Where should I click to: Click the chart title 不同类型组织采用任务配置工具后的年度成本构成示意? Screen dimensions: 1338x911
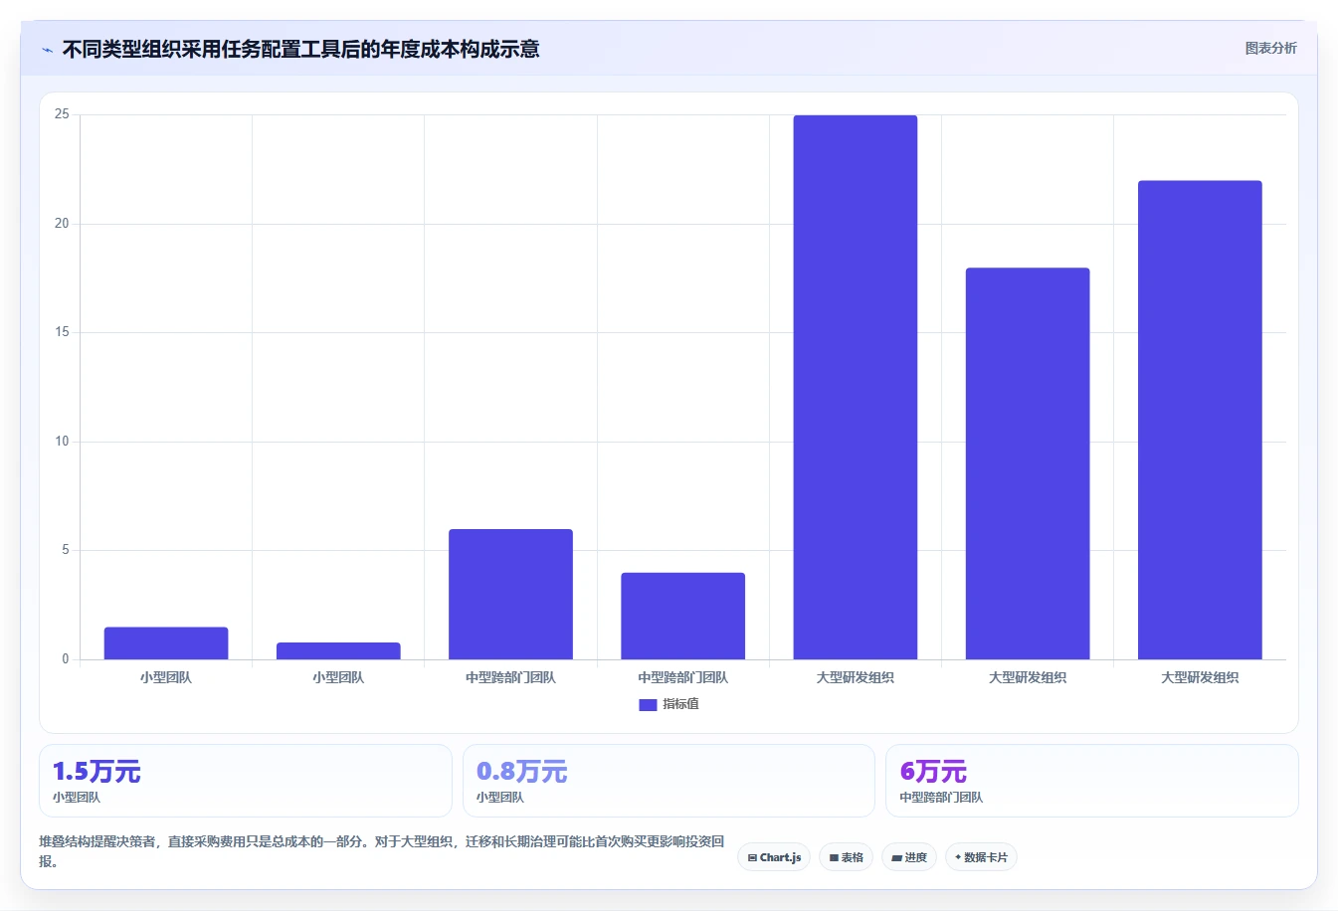(301, 49)
